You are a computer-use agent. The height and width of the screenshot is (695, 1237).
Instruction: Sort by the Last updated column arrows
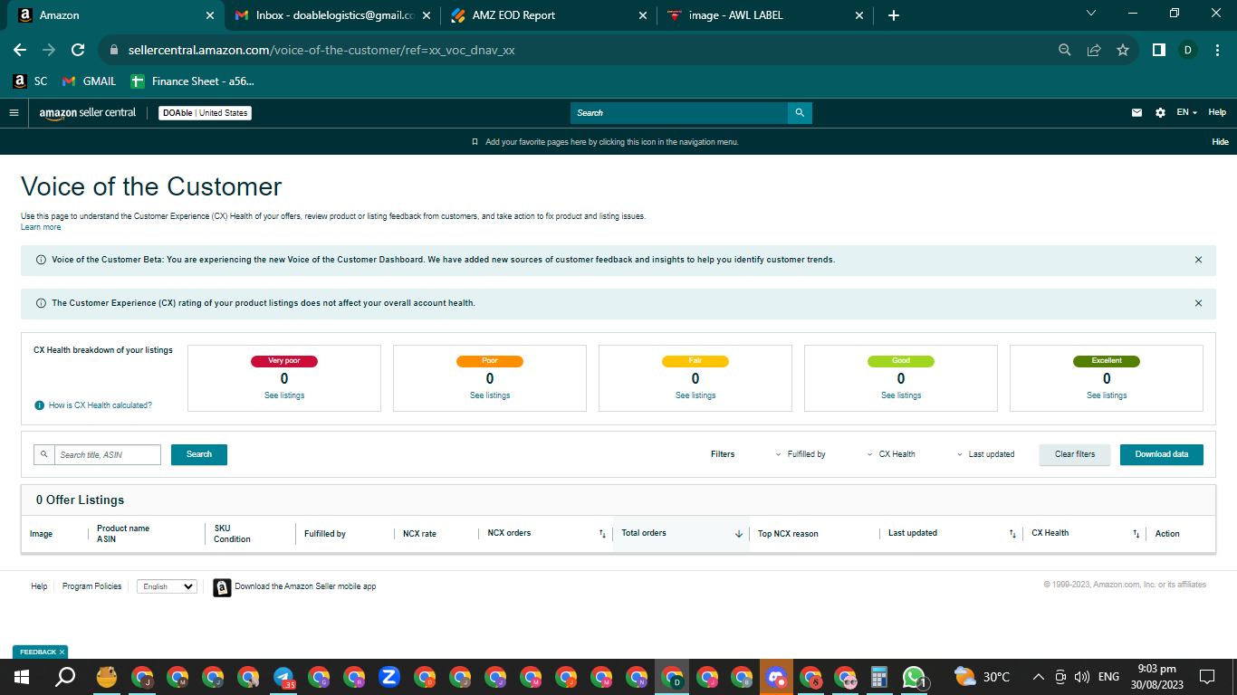click(x=1012, y=534)
